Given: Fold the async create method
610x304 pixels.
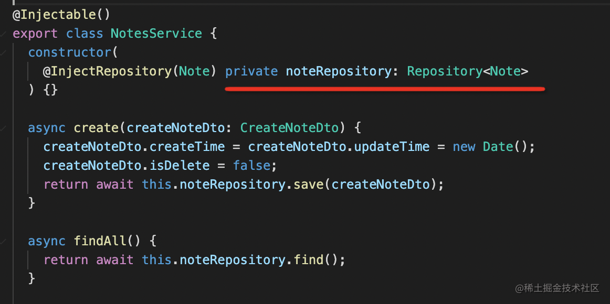Looking at the screenshot, I should tap(4, 128).
